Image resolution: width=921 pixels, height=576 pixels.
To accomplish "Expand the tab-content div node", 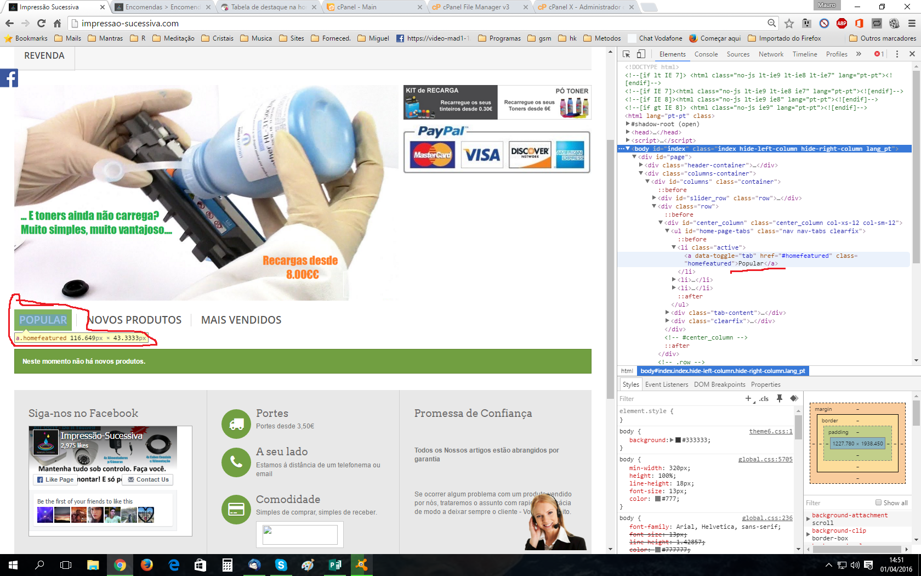I will point(667,313).
